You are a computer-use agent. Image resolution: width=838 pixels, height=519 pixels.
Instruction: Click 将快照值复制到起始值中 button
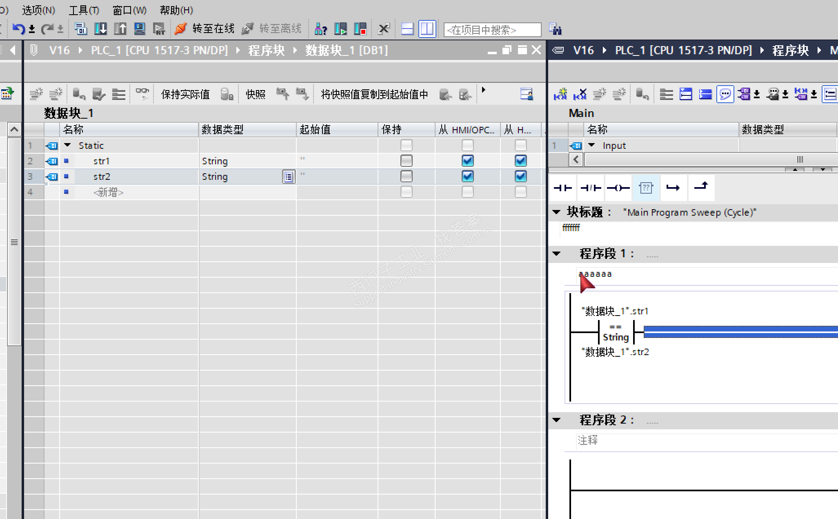(374, 95)
